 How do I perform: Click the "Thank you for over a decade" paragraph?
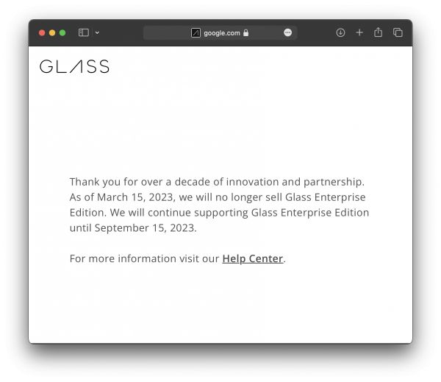point(217,181)
